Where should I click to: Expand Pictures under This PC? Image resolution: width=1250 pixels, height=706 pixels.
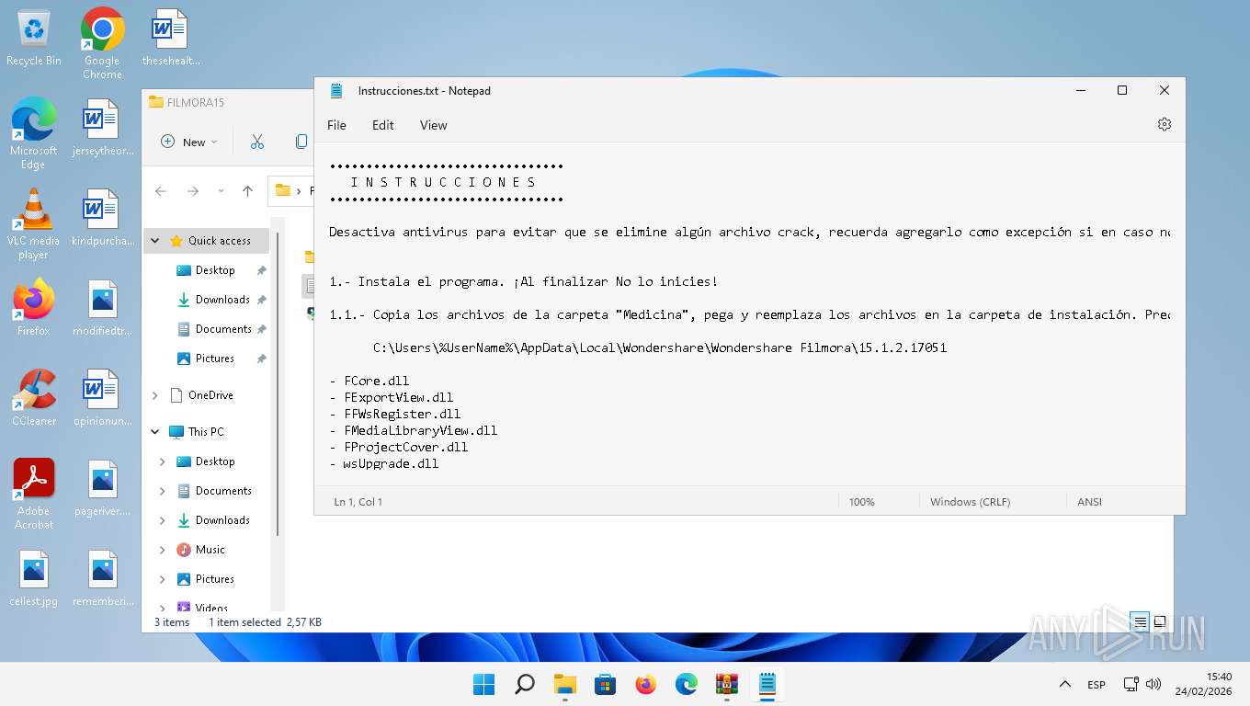(163, 579)
